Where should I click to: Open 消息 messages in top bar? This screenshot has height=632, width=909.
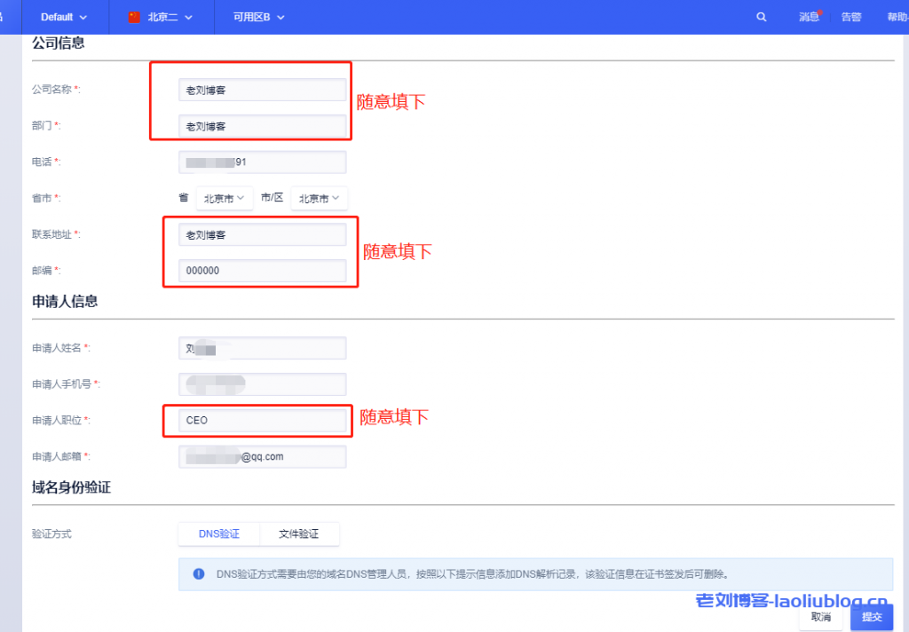(809, 17)
